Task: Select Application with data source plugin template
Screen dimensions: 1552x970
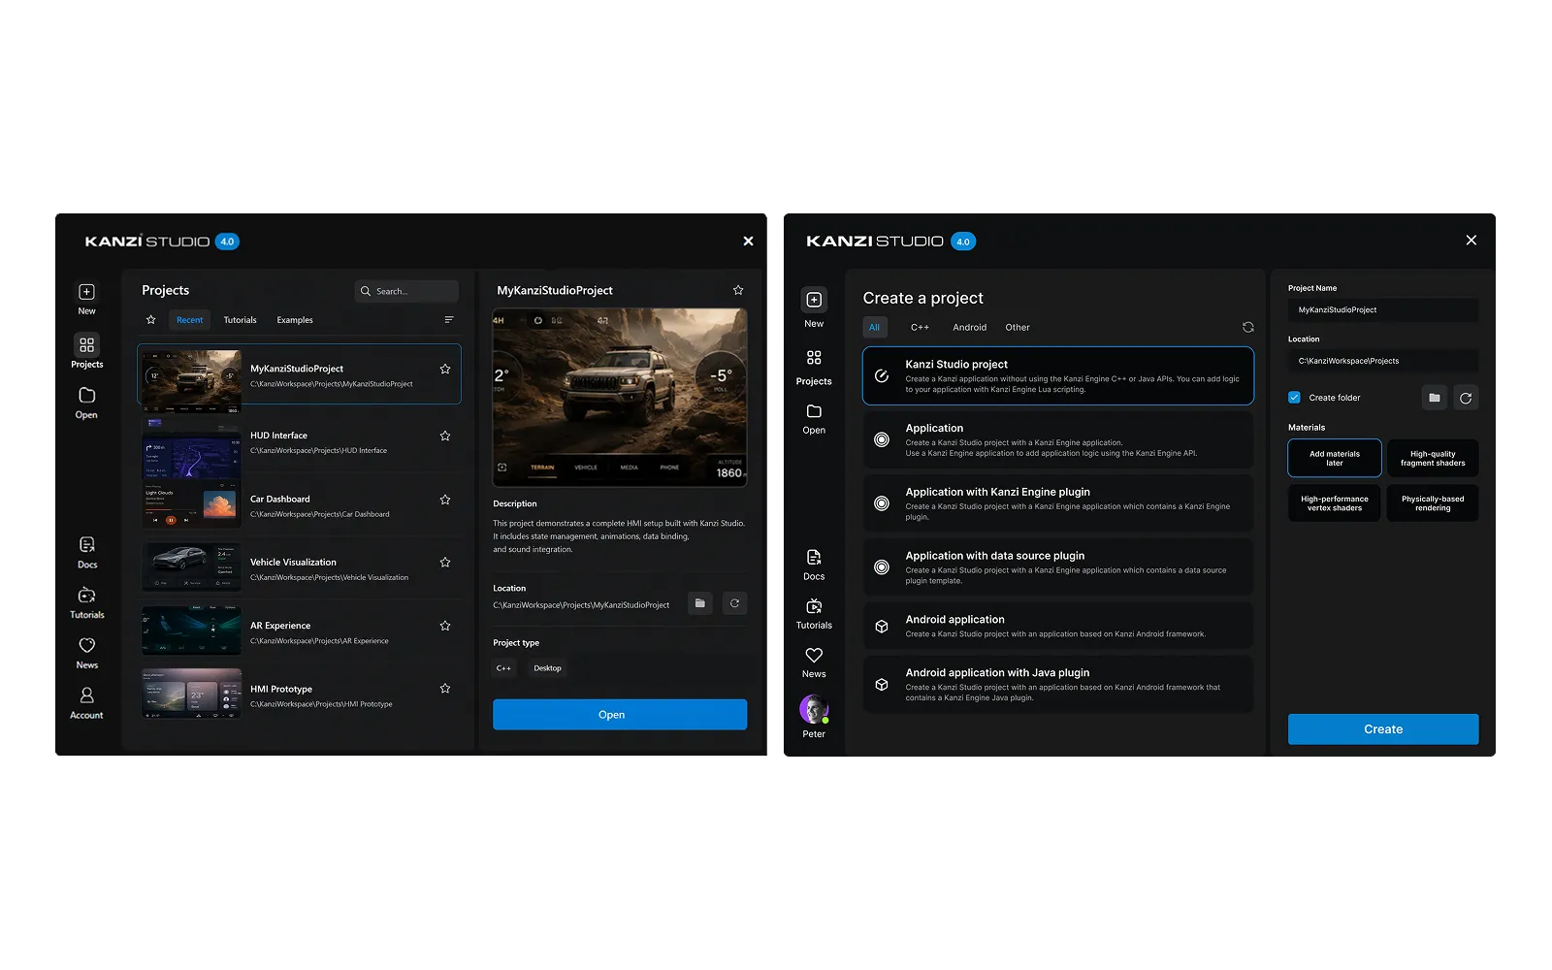Action: point(1058,567)
